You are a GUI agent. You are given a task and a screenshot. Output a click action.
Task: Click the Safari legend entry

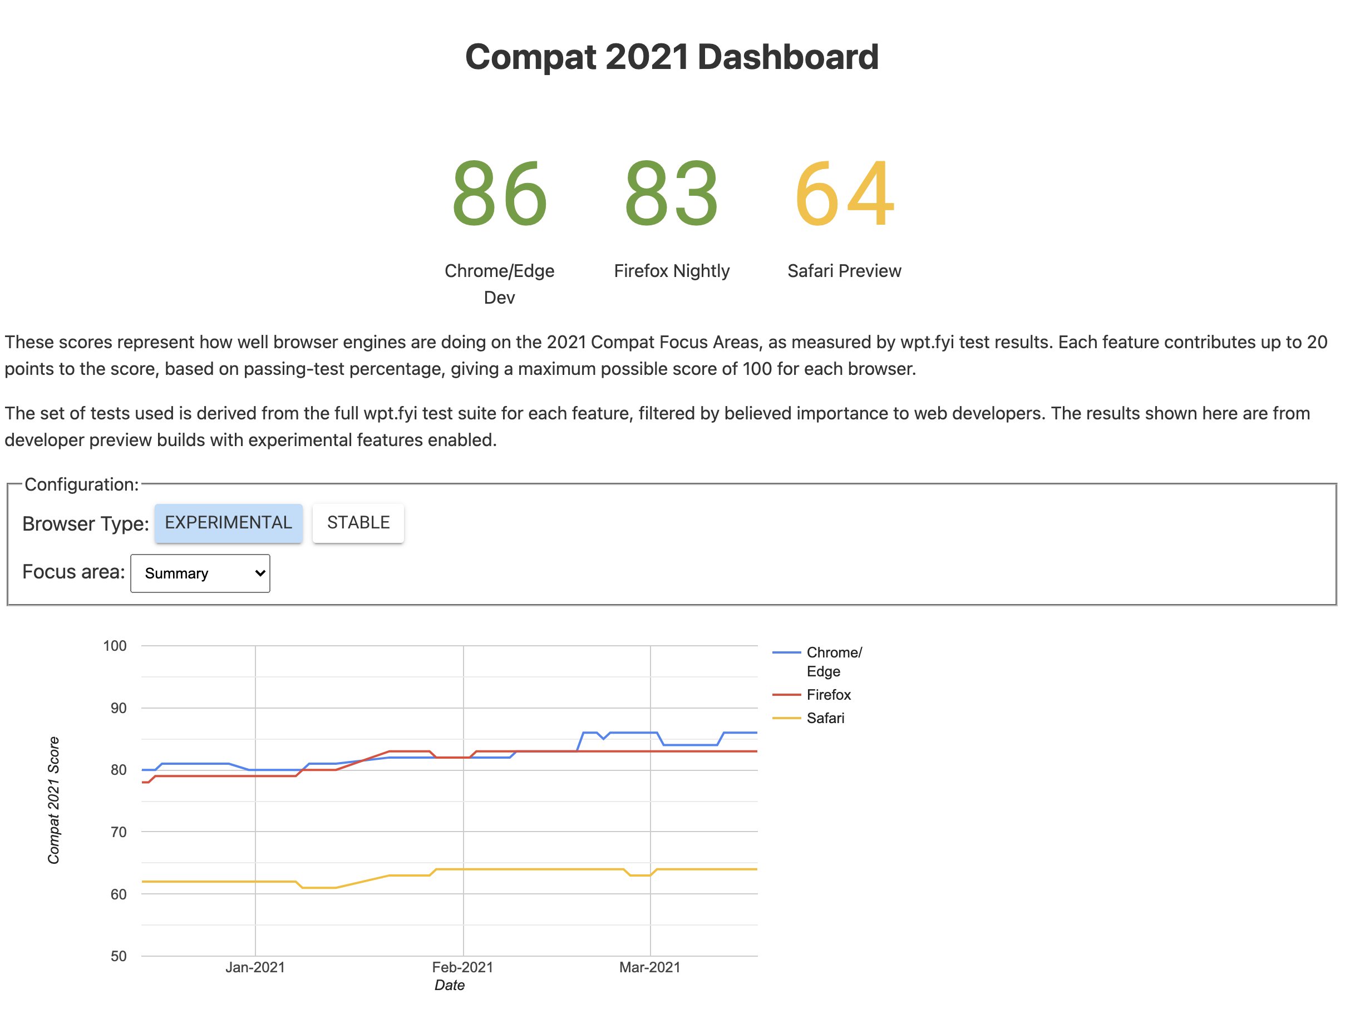click(809, 718)
